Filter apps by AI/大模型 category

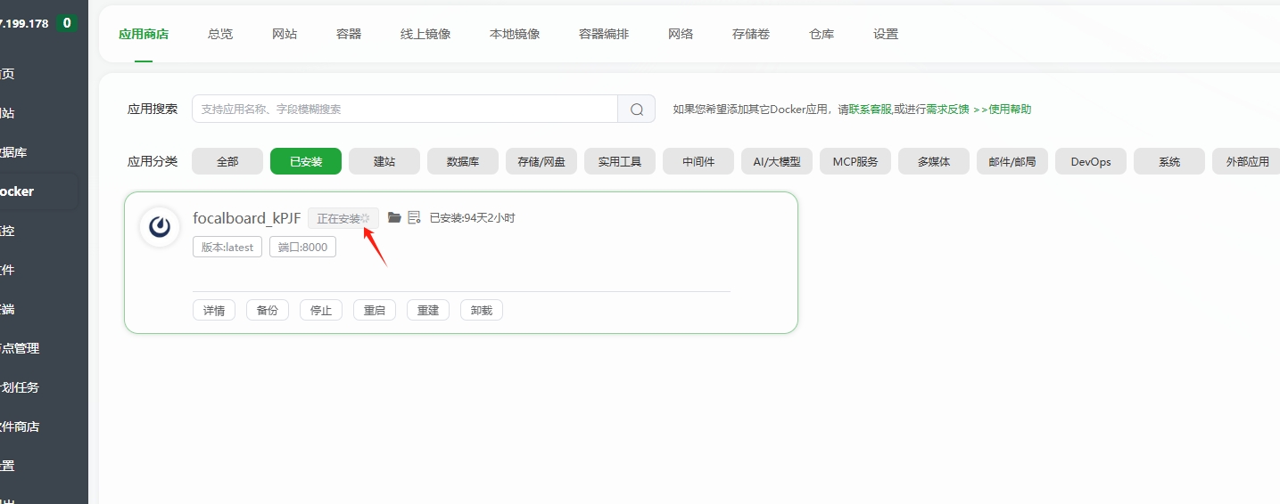pyautogui.click(x=777, y=161)
